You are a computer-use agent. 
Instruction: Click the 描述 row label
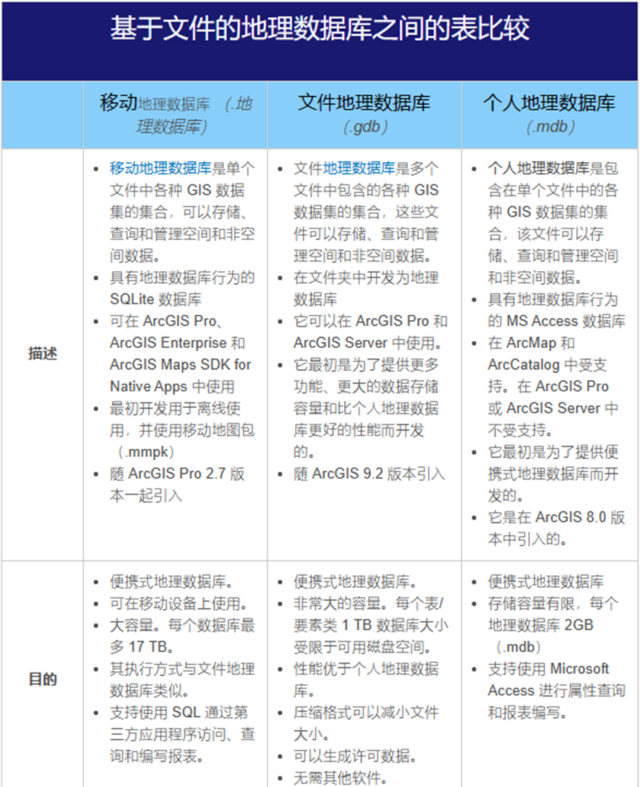(42, 354)
